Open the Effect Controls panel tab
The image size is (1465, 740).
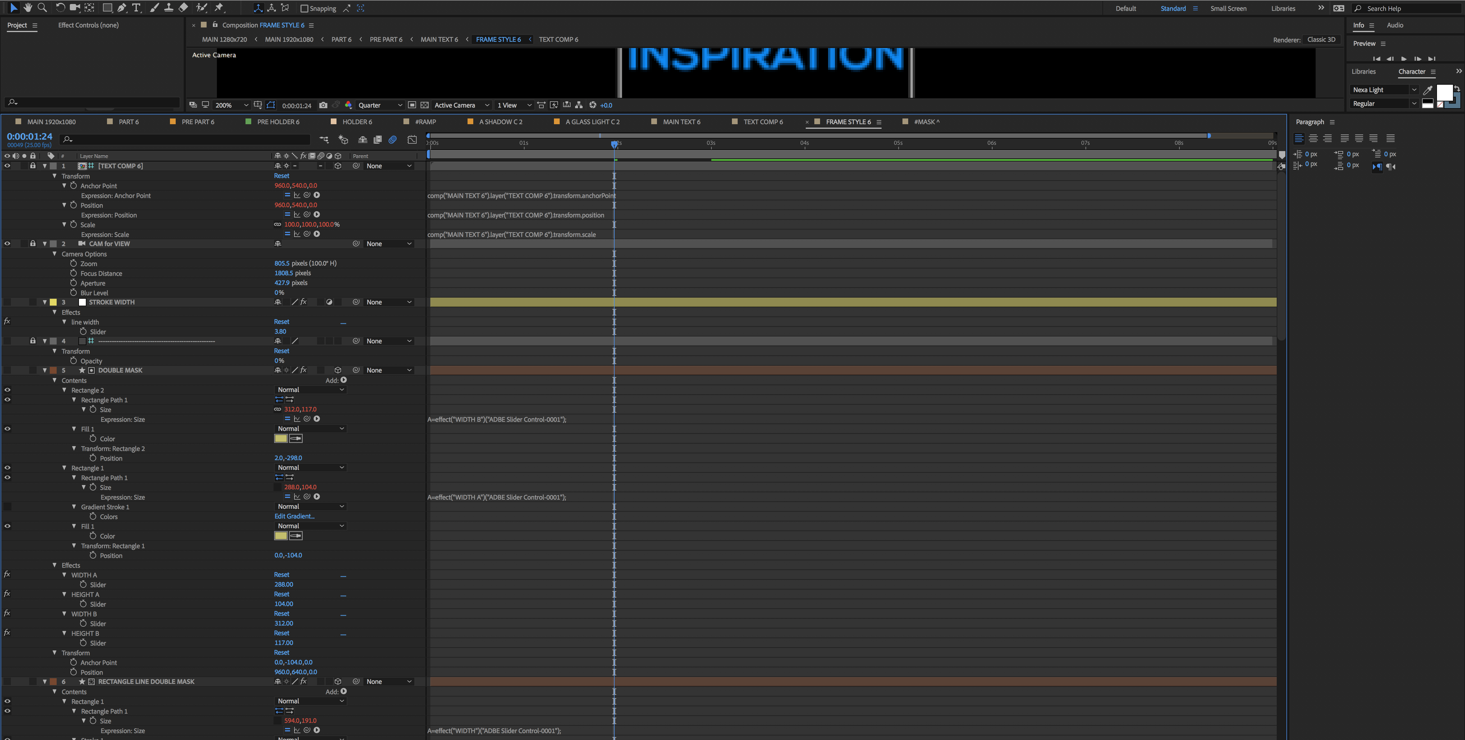point(88,25)
